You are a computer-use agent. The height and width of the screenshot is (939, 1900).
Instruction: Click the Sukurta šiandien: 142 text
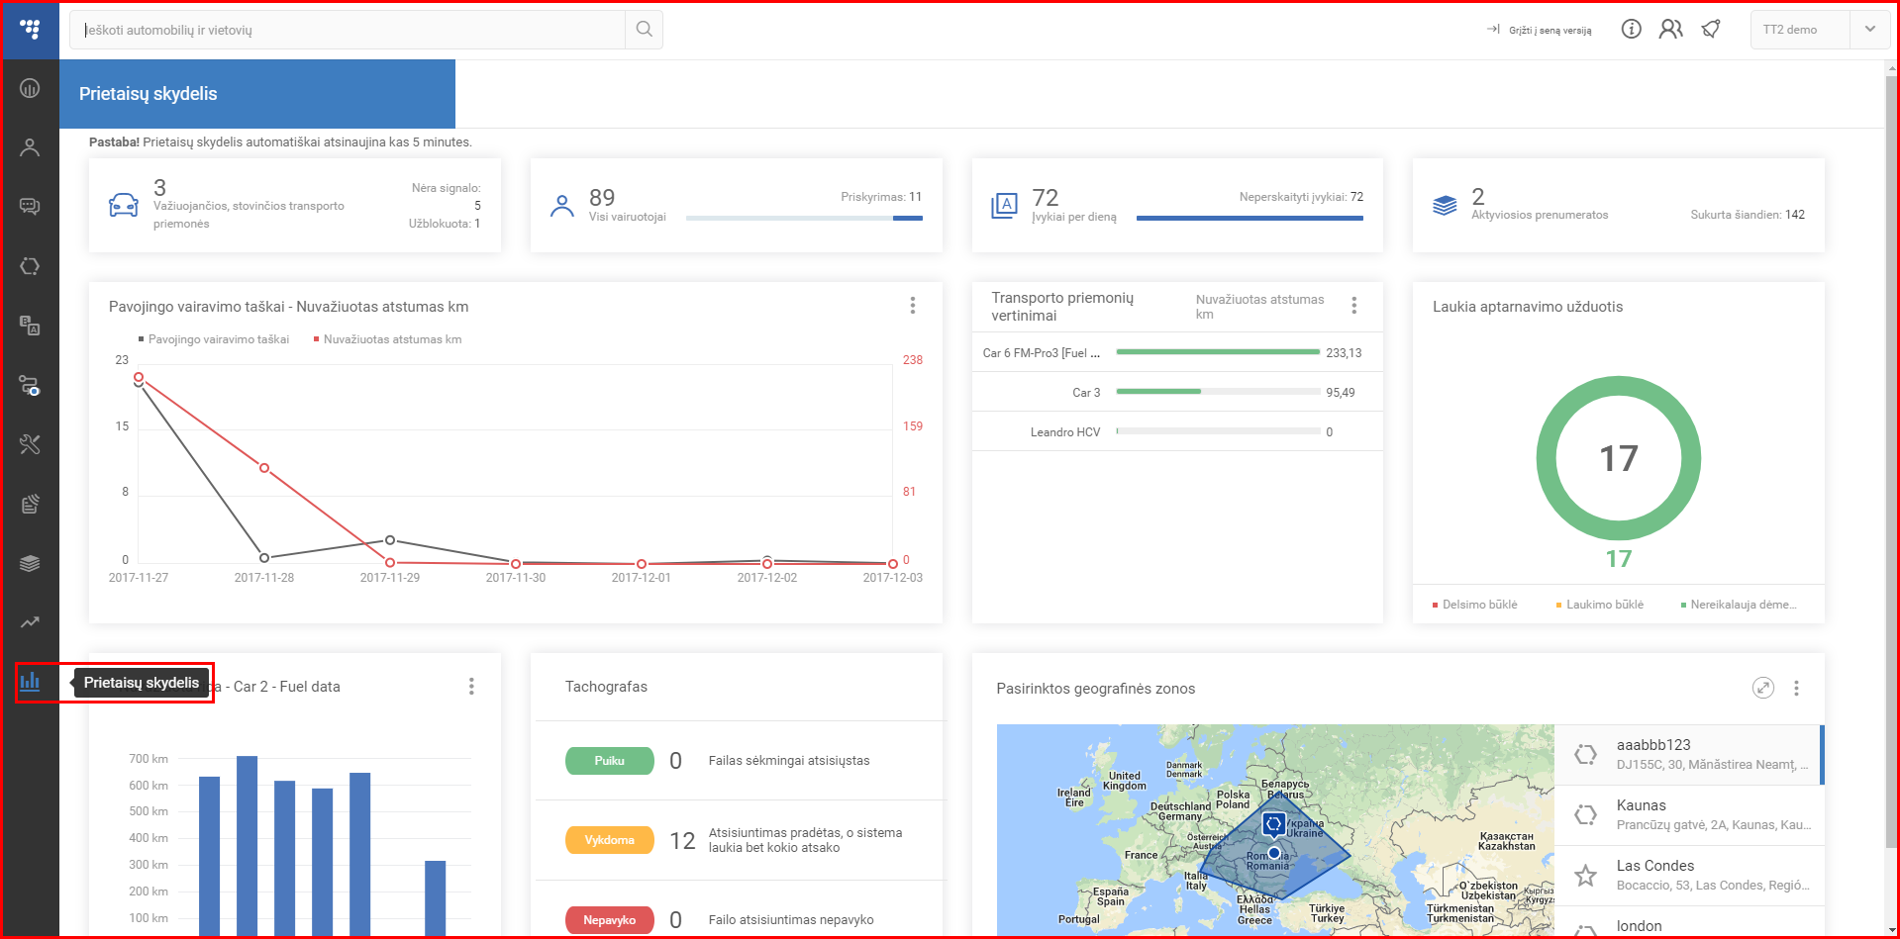click(x=1748, y=215)
